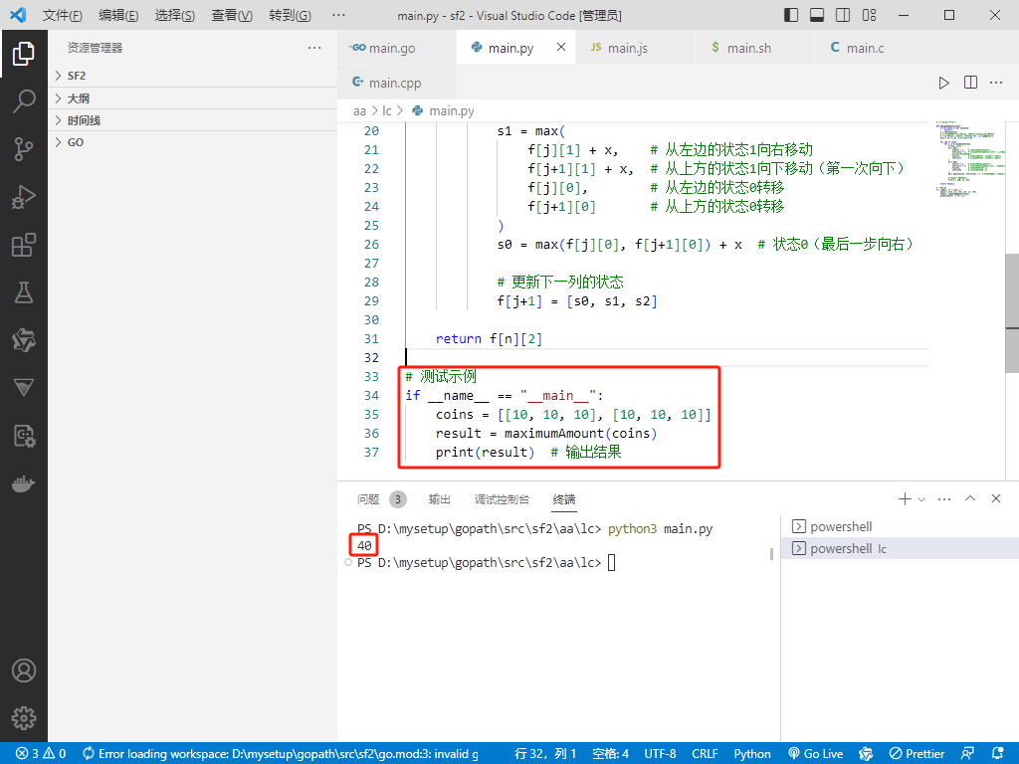Viewport: 1019px width, 764px height.
Task: Create a new terminal with plus icon
Action: [904, 499]
